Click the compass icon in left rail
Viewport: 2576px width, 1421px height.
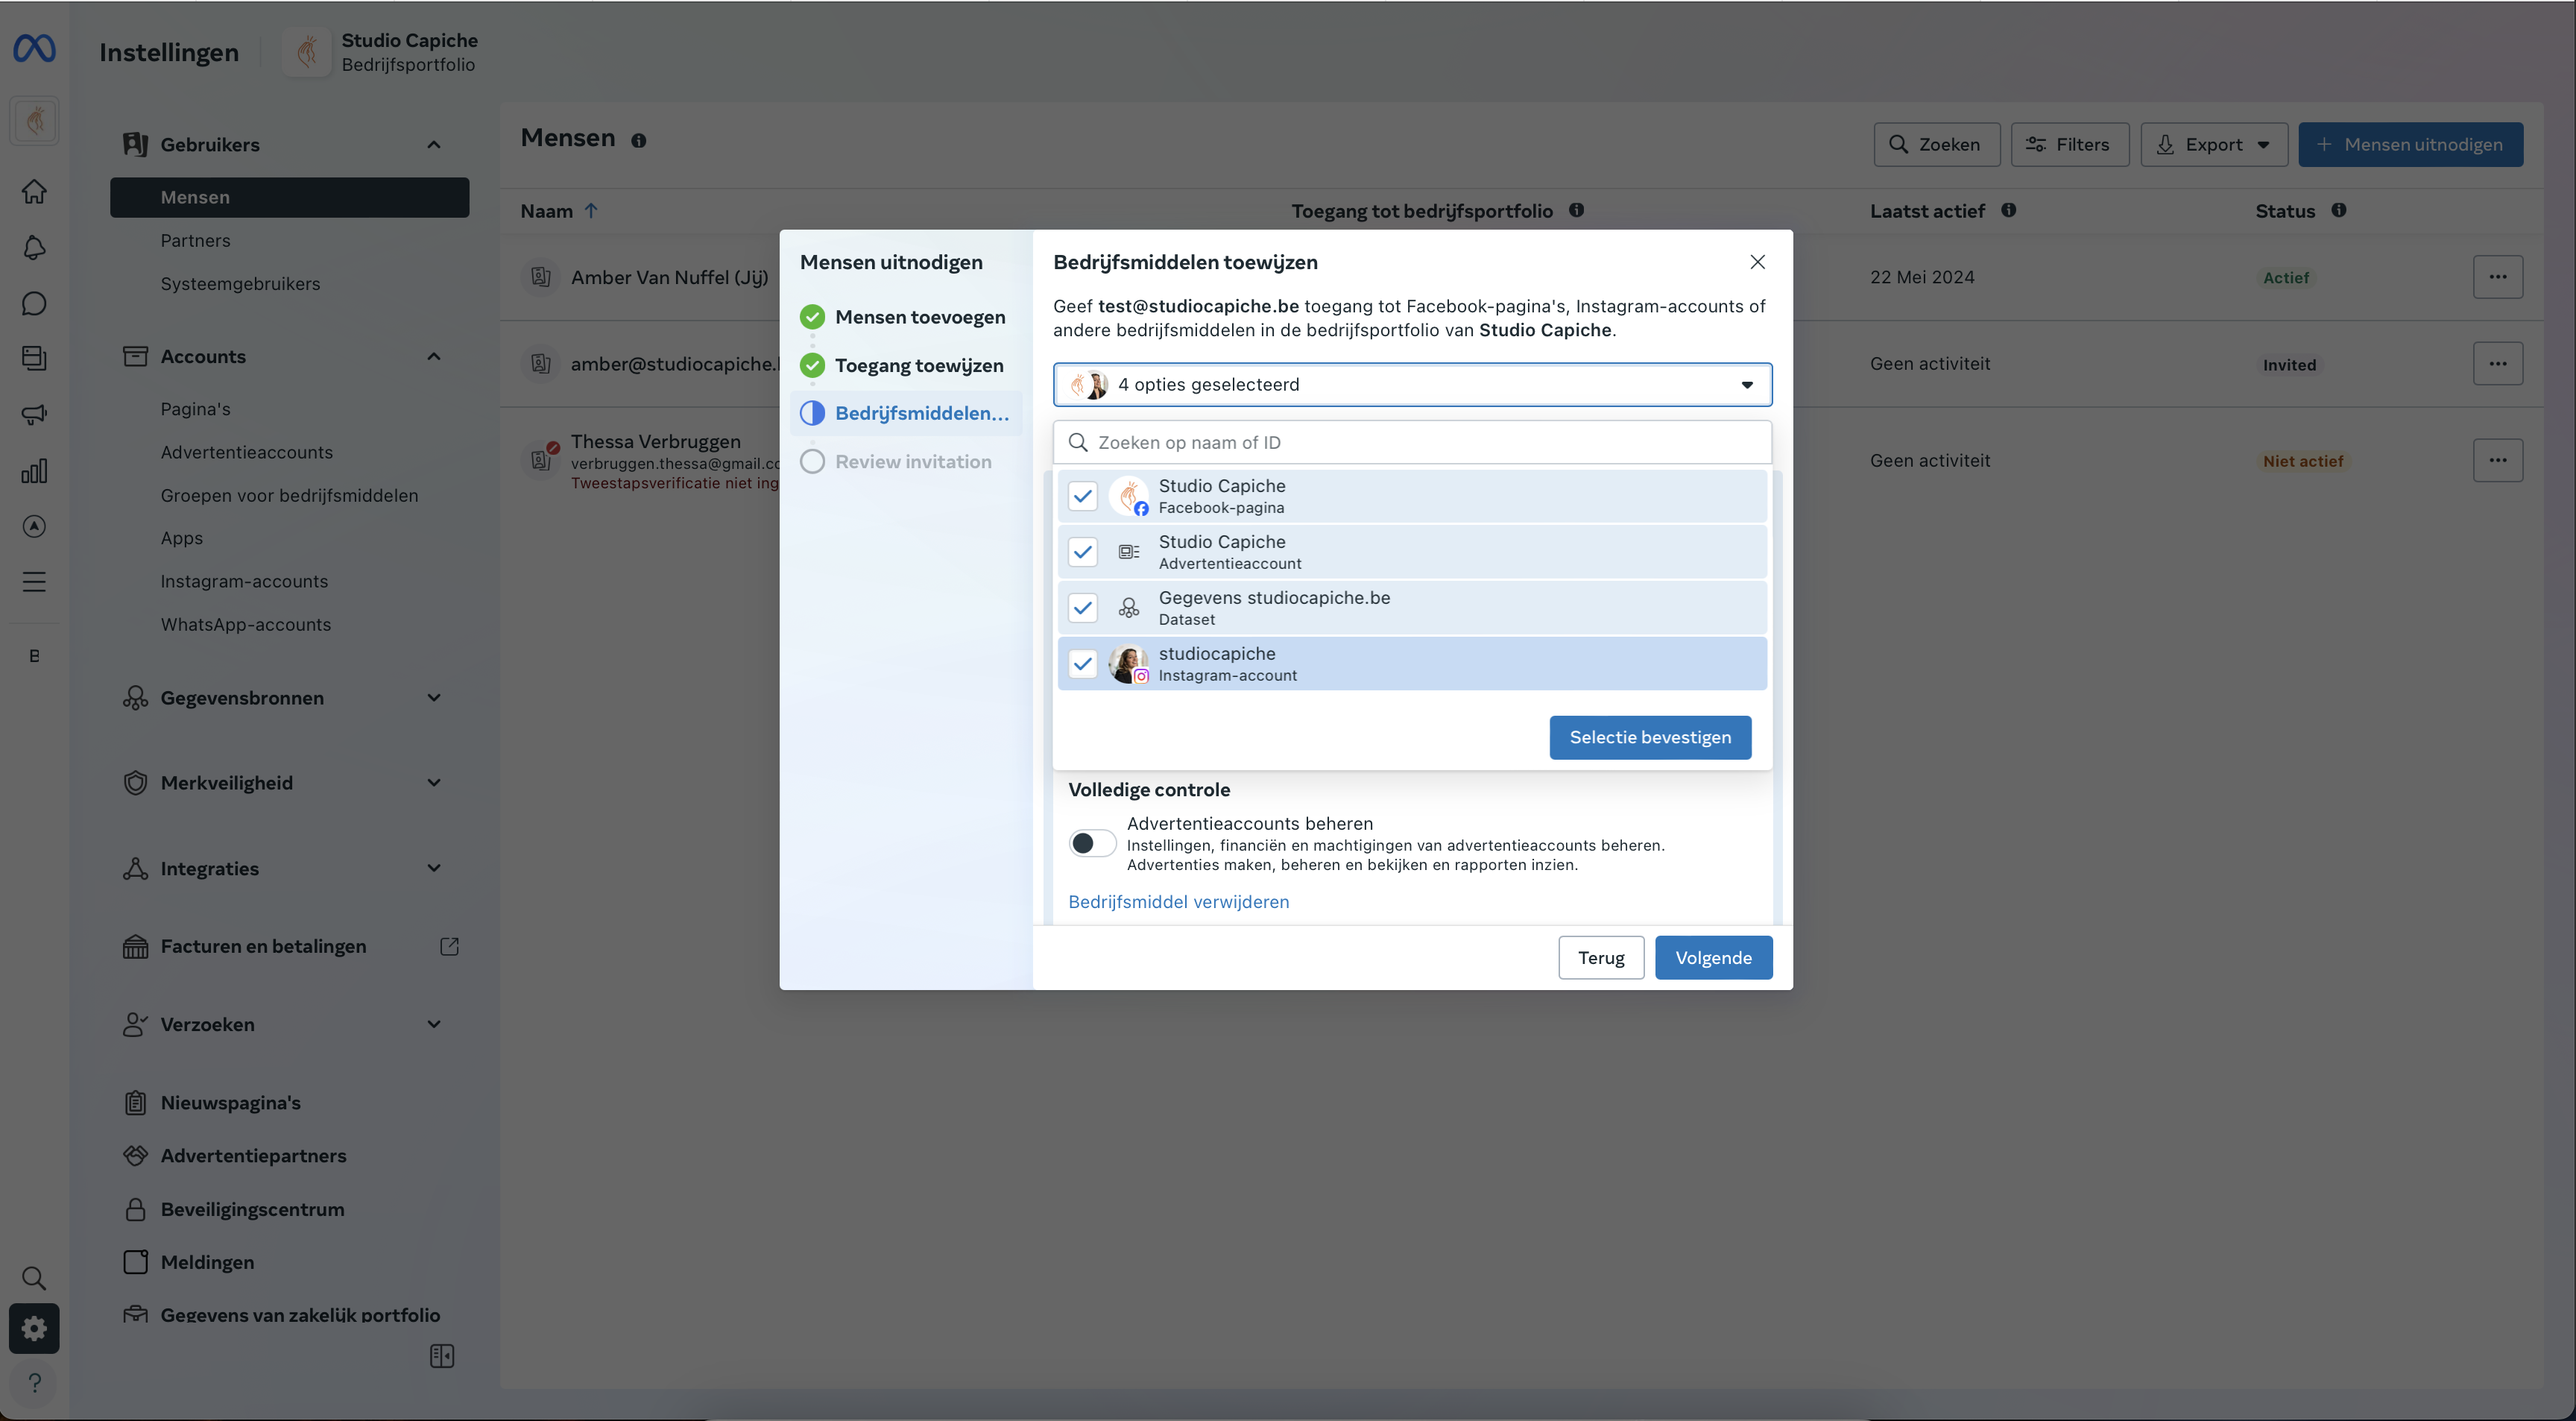point(34,526)
